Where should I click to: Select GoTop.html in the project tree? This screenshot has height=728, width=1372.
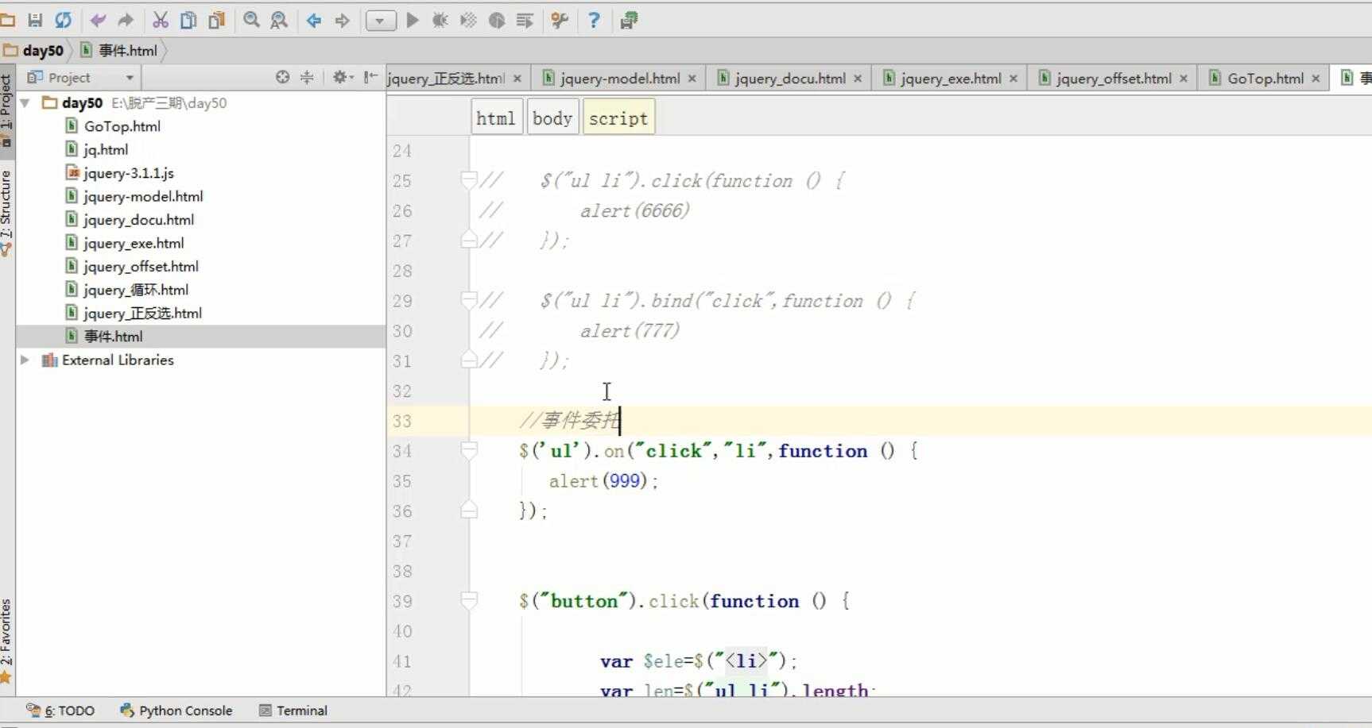pyautogui.click(x=122, y=126)
